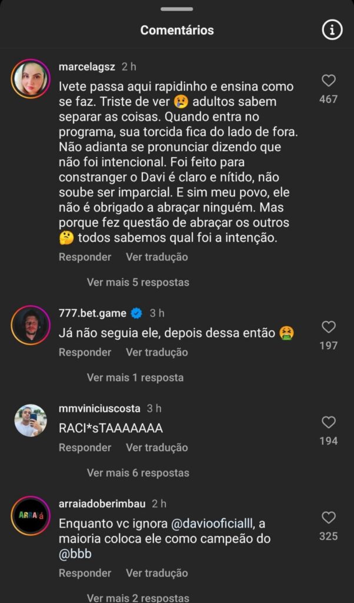
Task: Translate the 777.bet.game comment
Action: [157, 352]
